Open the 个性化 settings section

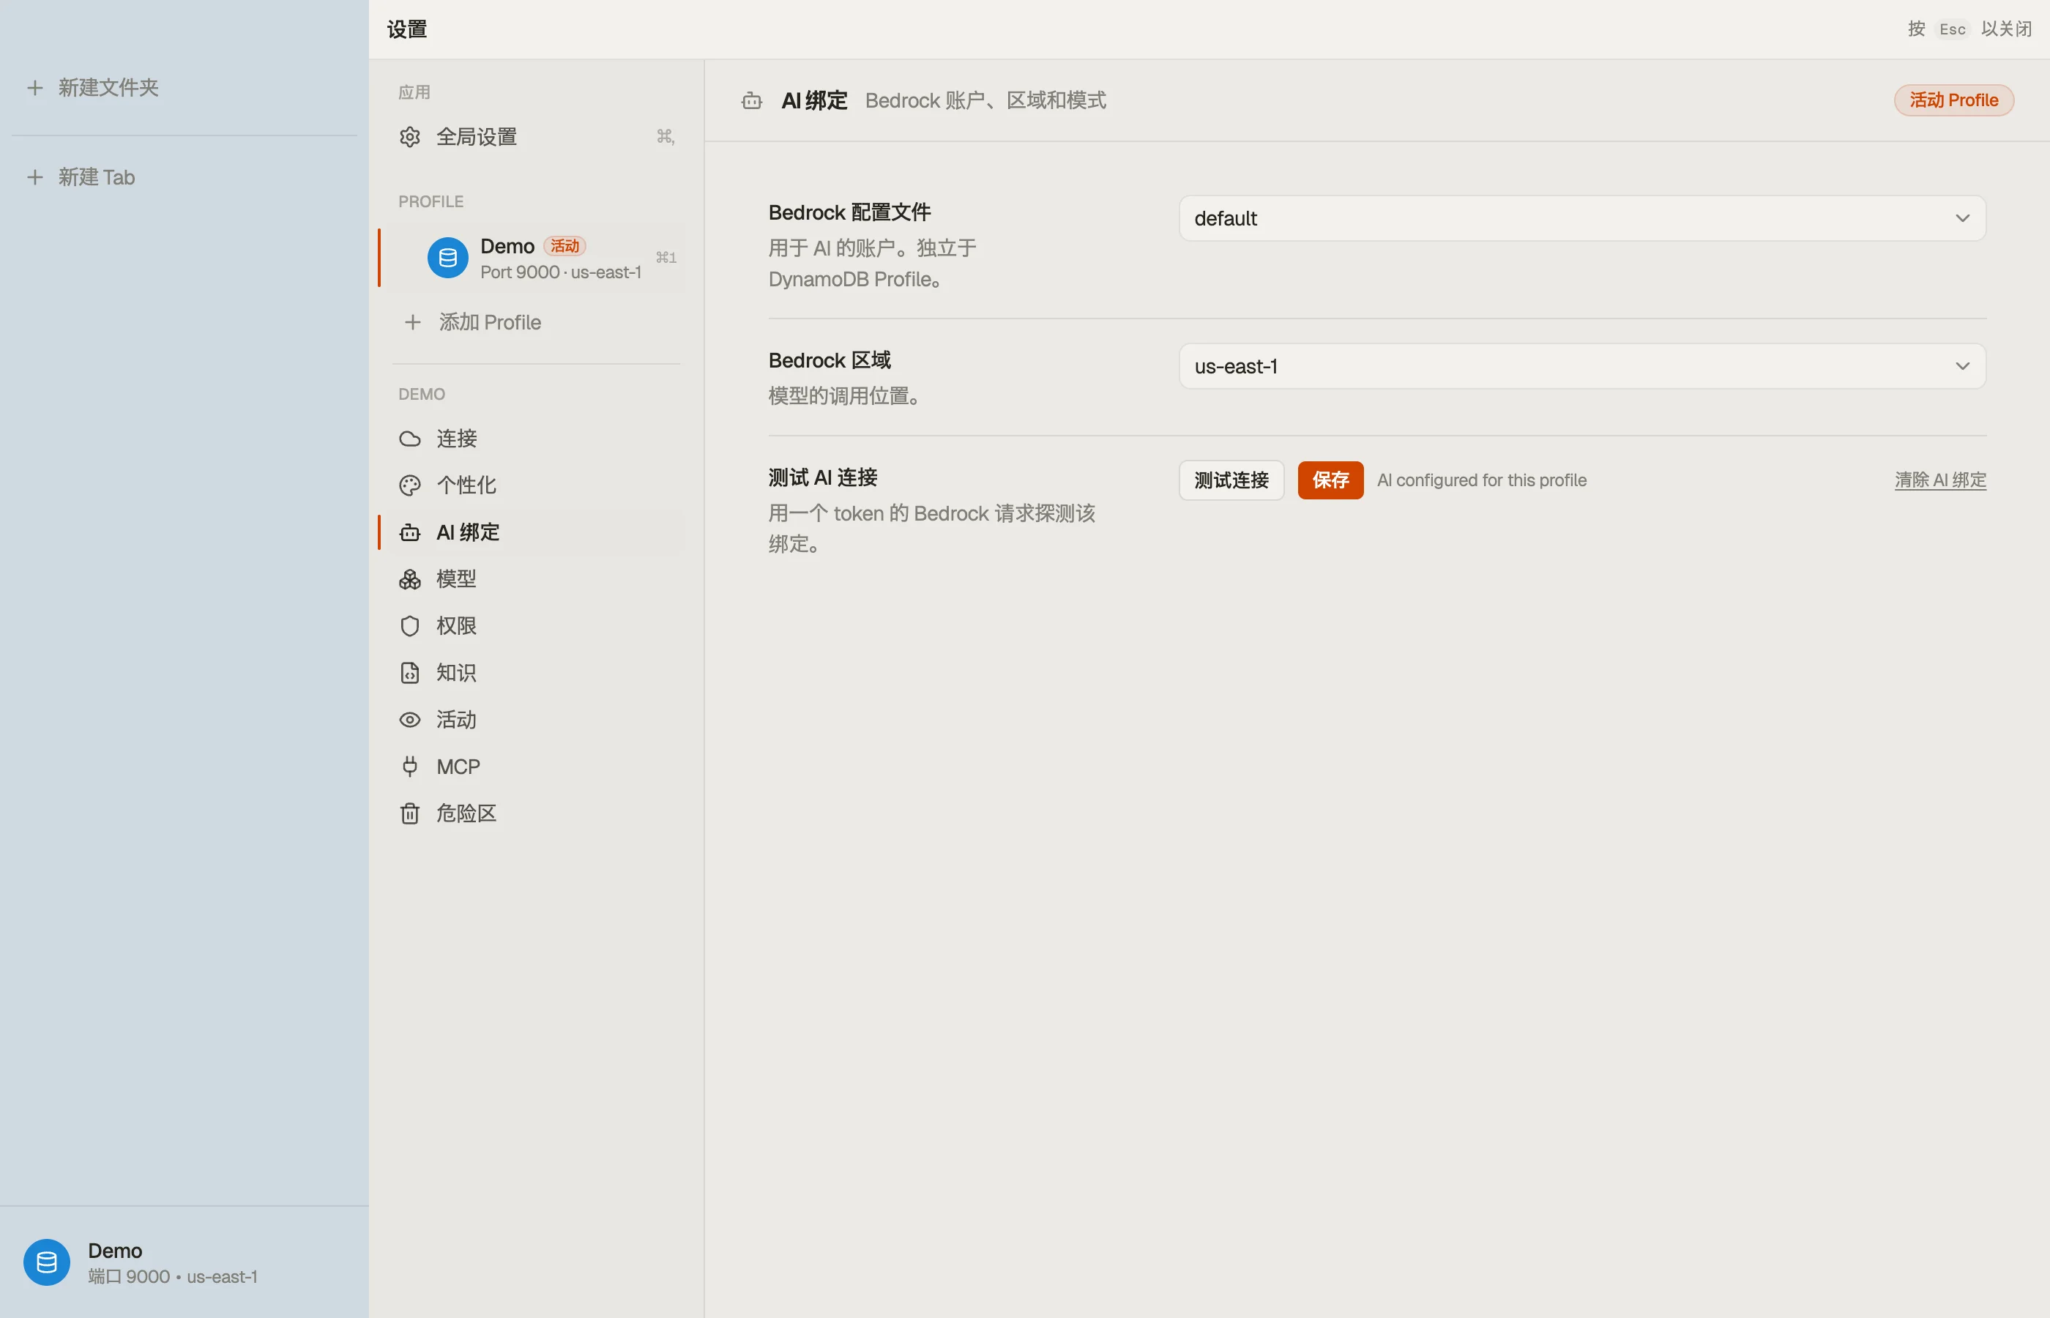point(537,485)
